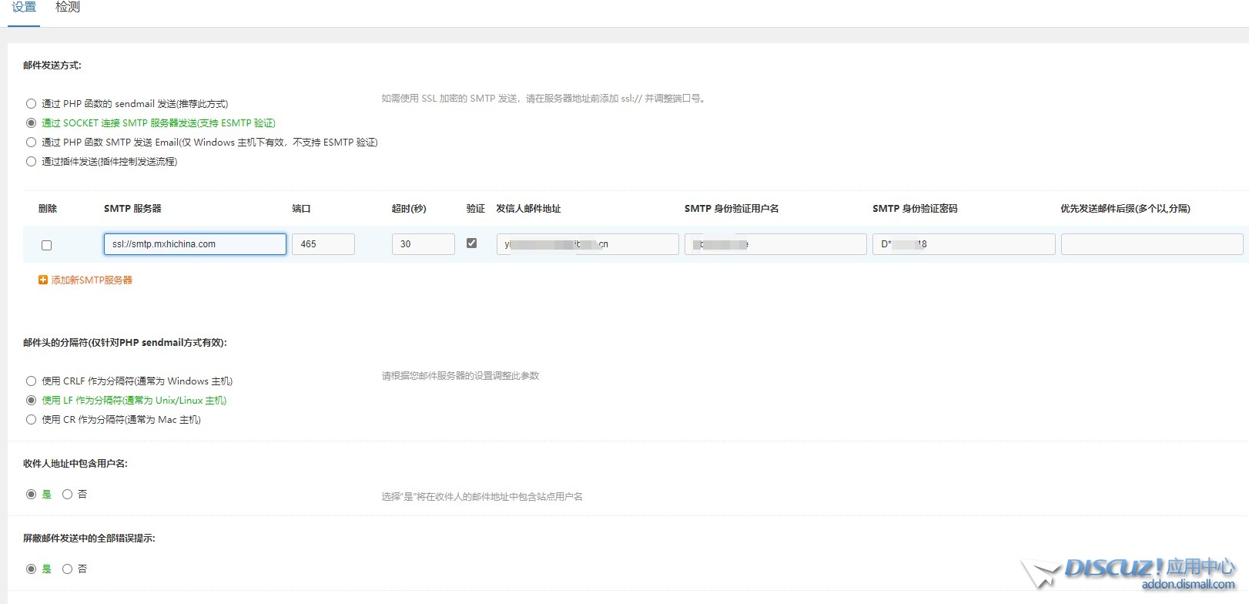Choose 否 for 收件人地址中包含用户名
The width and height of the screenshot is (1249, 604).
click(x=67, y=494)
